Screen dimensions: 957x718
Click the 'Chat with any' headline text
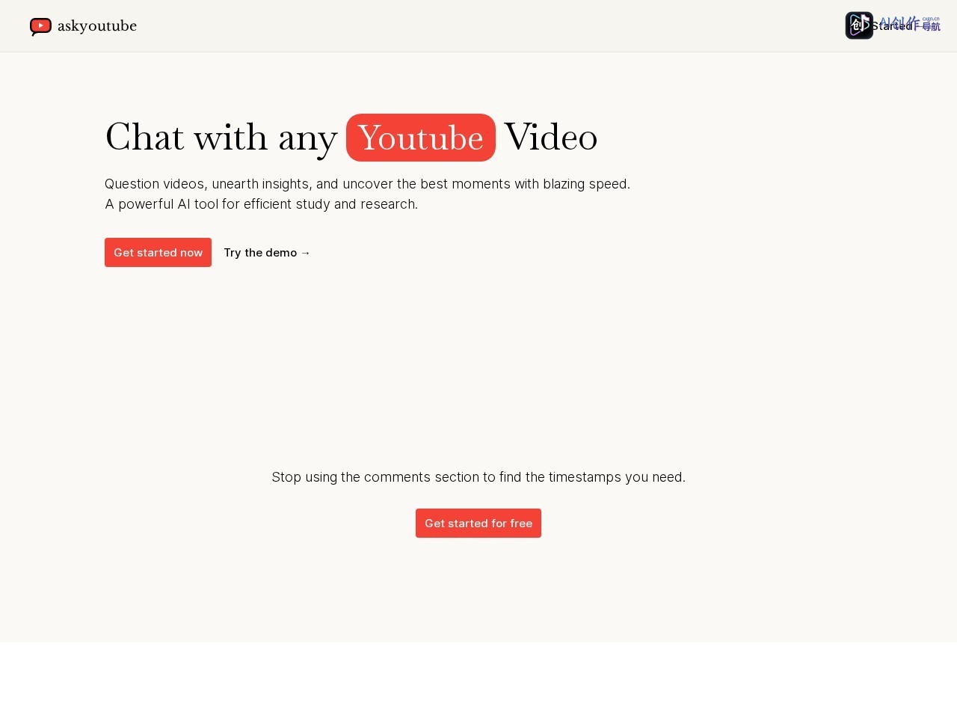coord(221,138)
